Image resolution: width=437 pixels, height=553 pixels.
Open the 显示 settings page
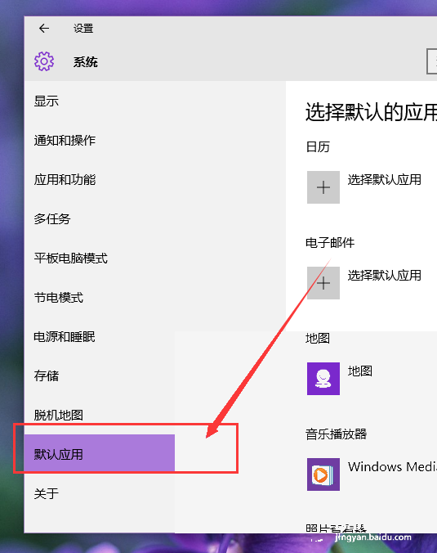pyautogui.click(x=46, y=101)
